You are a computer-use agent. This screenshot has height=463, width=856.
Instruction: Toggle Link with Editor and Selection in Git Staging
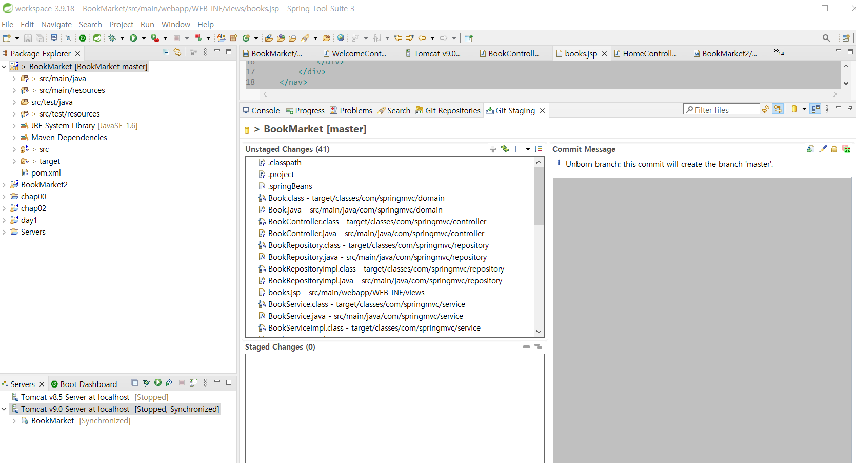pos(778,109)
